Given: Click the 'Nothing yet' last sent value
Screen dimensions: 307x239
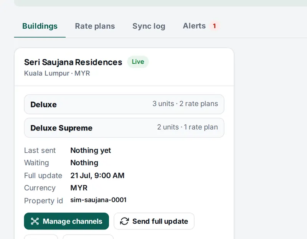Looking at the screenshot, I should (x=91, y=150).
